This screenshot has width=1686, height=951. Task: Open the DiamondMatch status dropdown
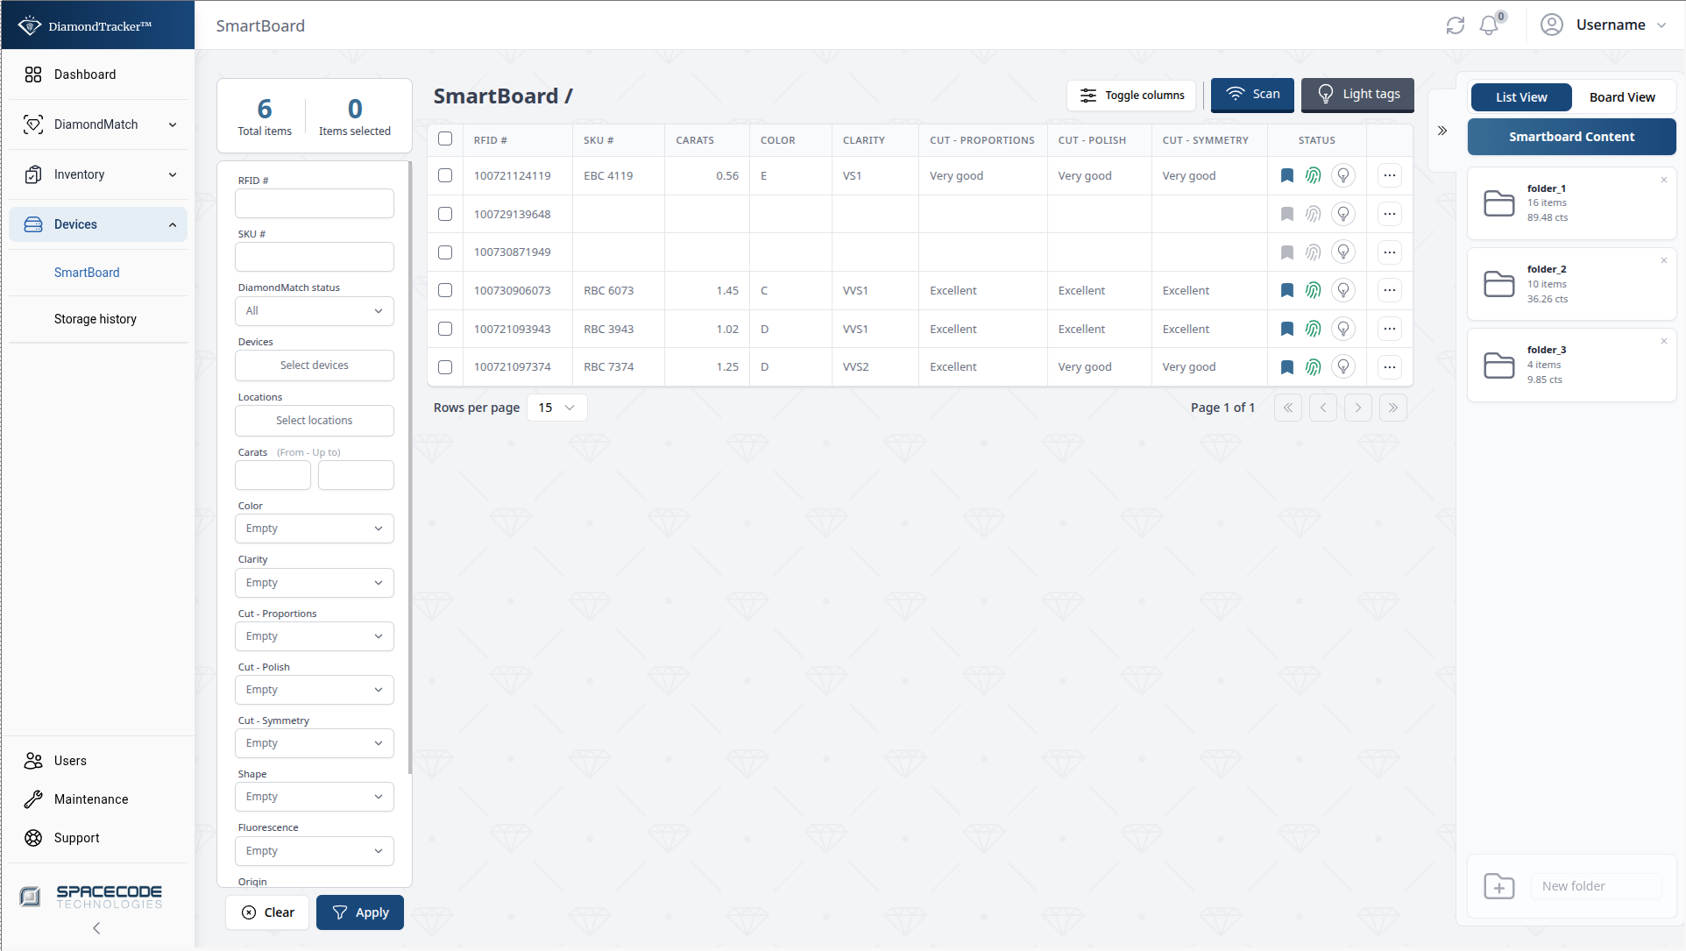point(314,311)
